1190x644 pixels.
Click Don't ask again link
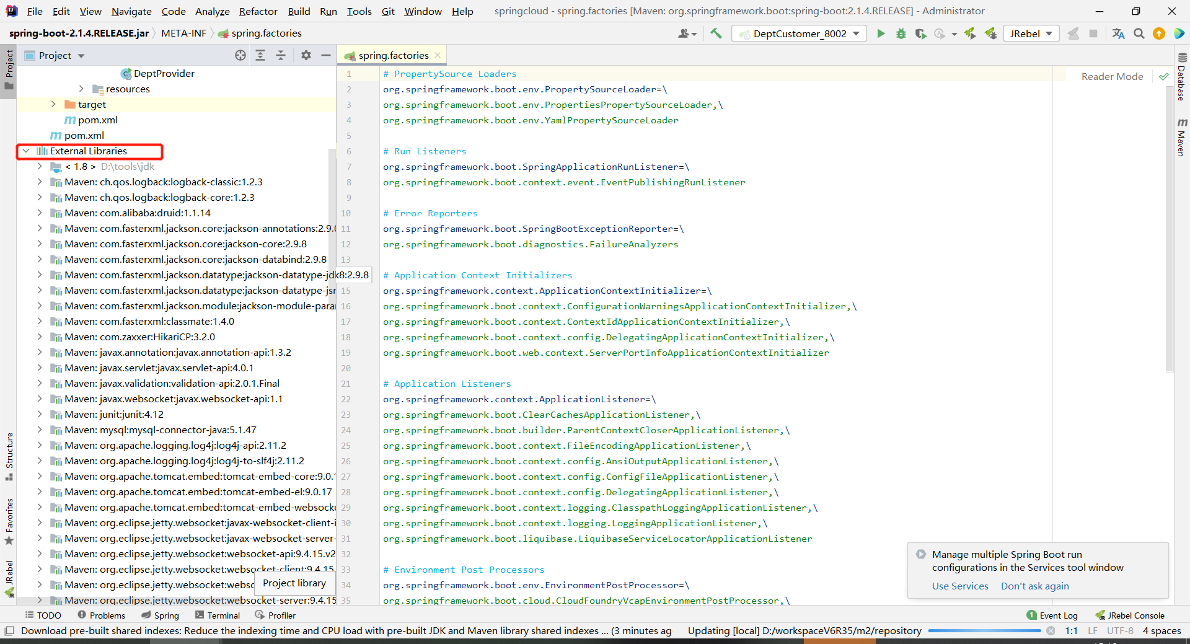pos(1034,586)
